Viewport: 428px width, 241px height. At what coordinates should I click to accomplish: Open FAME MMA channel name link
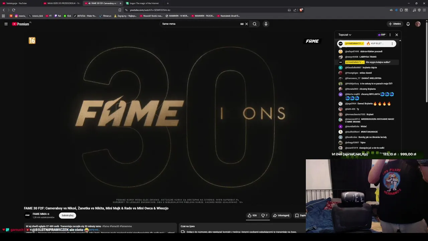39,214
